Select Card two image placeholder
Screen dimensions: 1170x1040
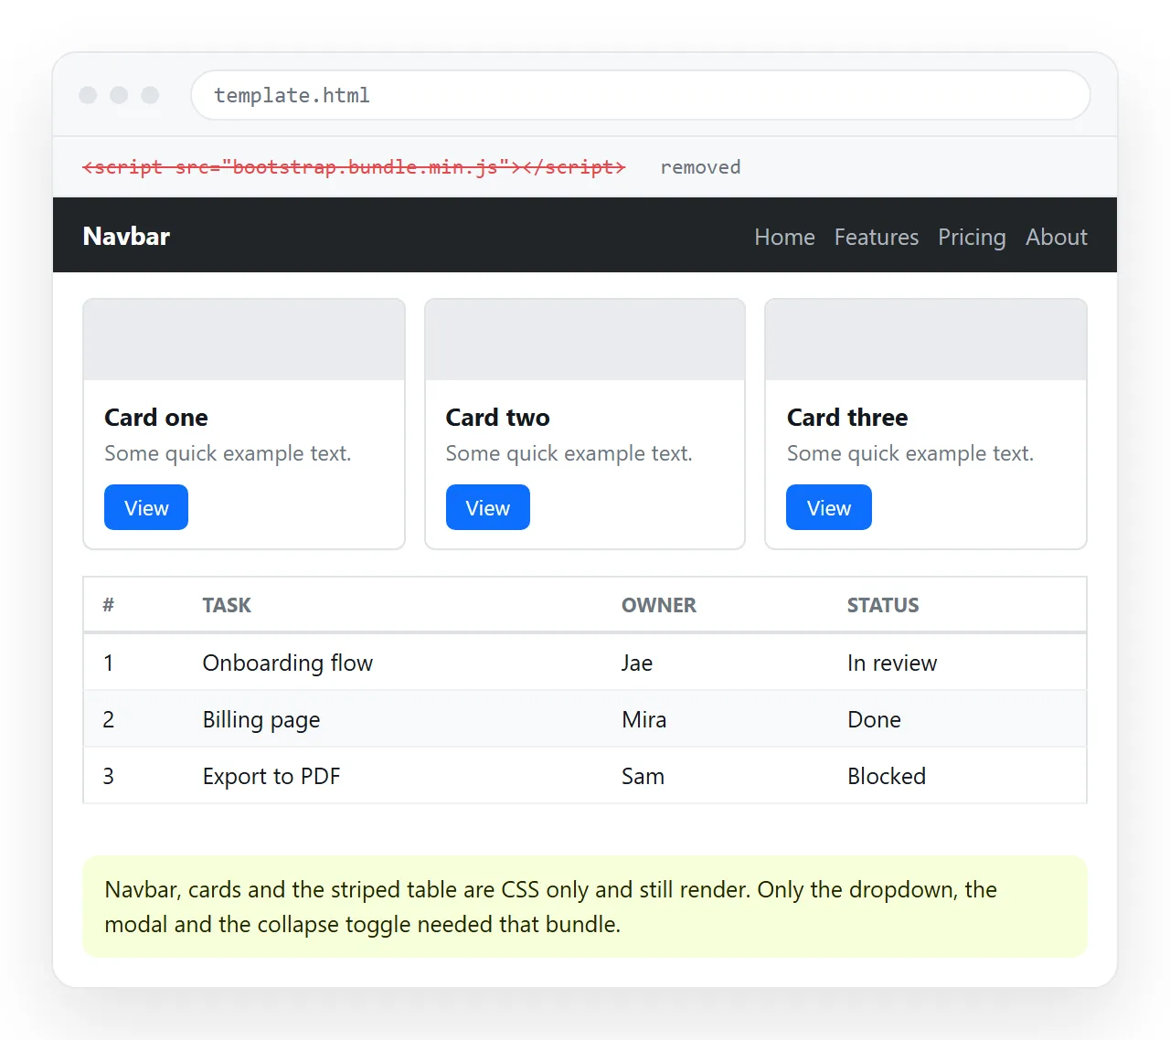click(x=585, y=339)
